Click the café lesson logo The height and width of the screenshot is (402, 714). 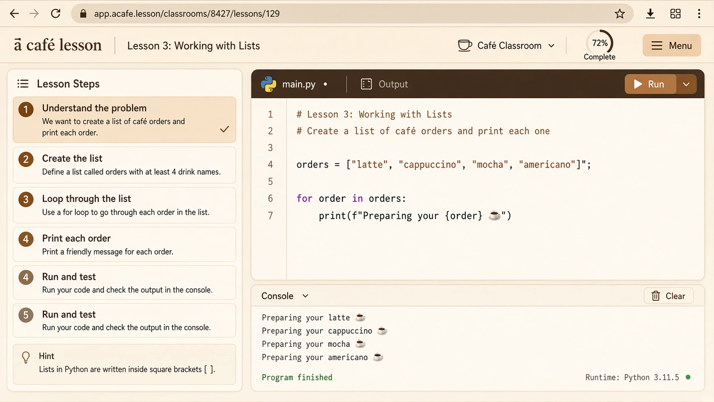58,45
